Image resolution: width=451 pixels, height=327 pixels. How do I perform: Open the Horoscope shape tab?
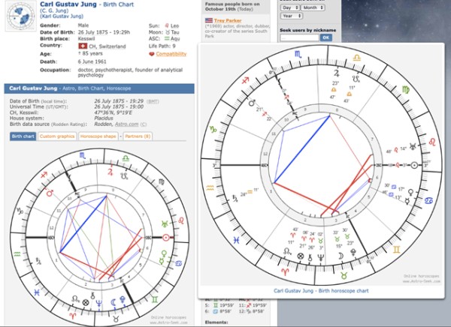pos(98,136)
